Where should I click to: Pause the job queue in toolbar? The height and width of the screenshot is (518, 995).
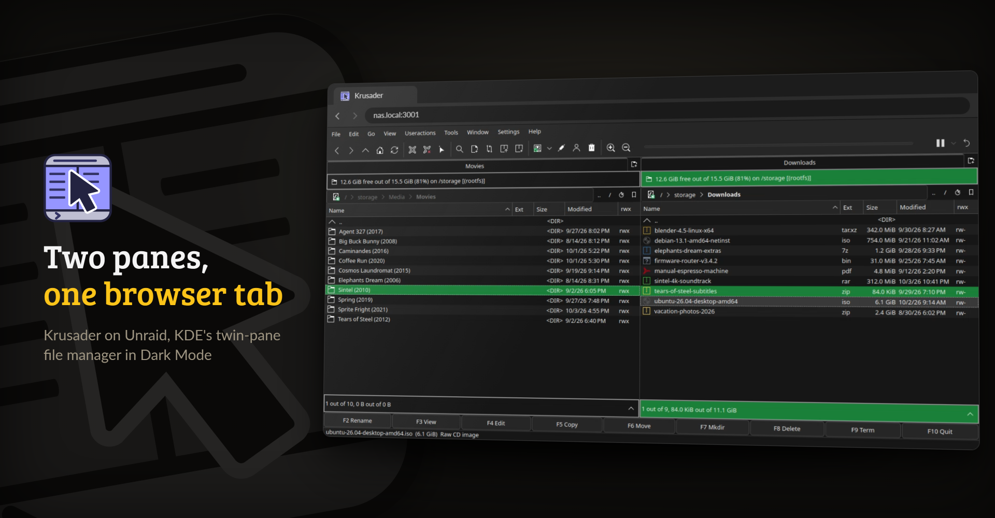point(941,143)
